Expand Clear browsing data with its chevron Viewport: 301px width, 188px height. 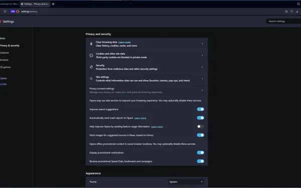(202, 44)
